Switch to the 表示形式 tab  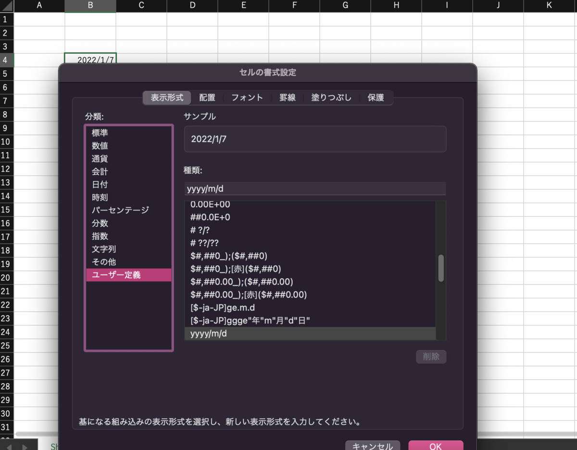(167, 98)
